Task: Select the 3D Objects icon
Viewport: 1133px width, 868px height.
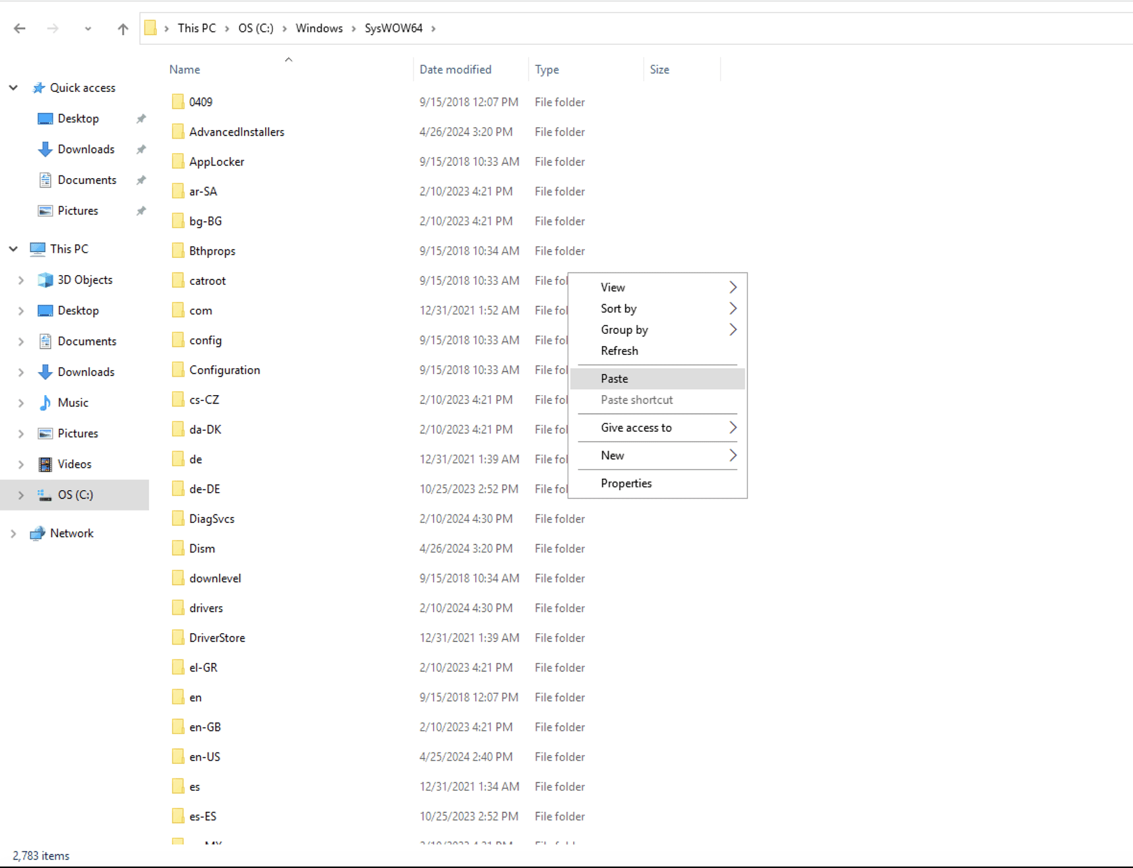Action: 45,280
